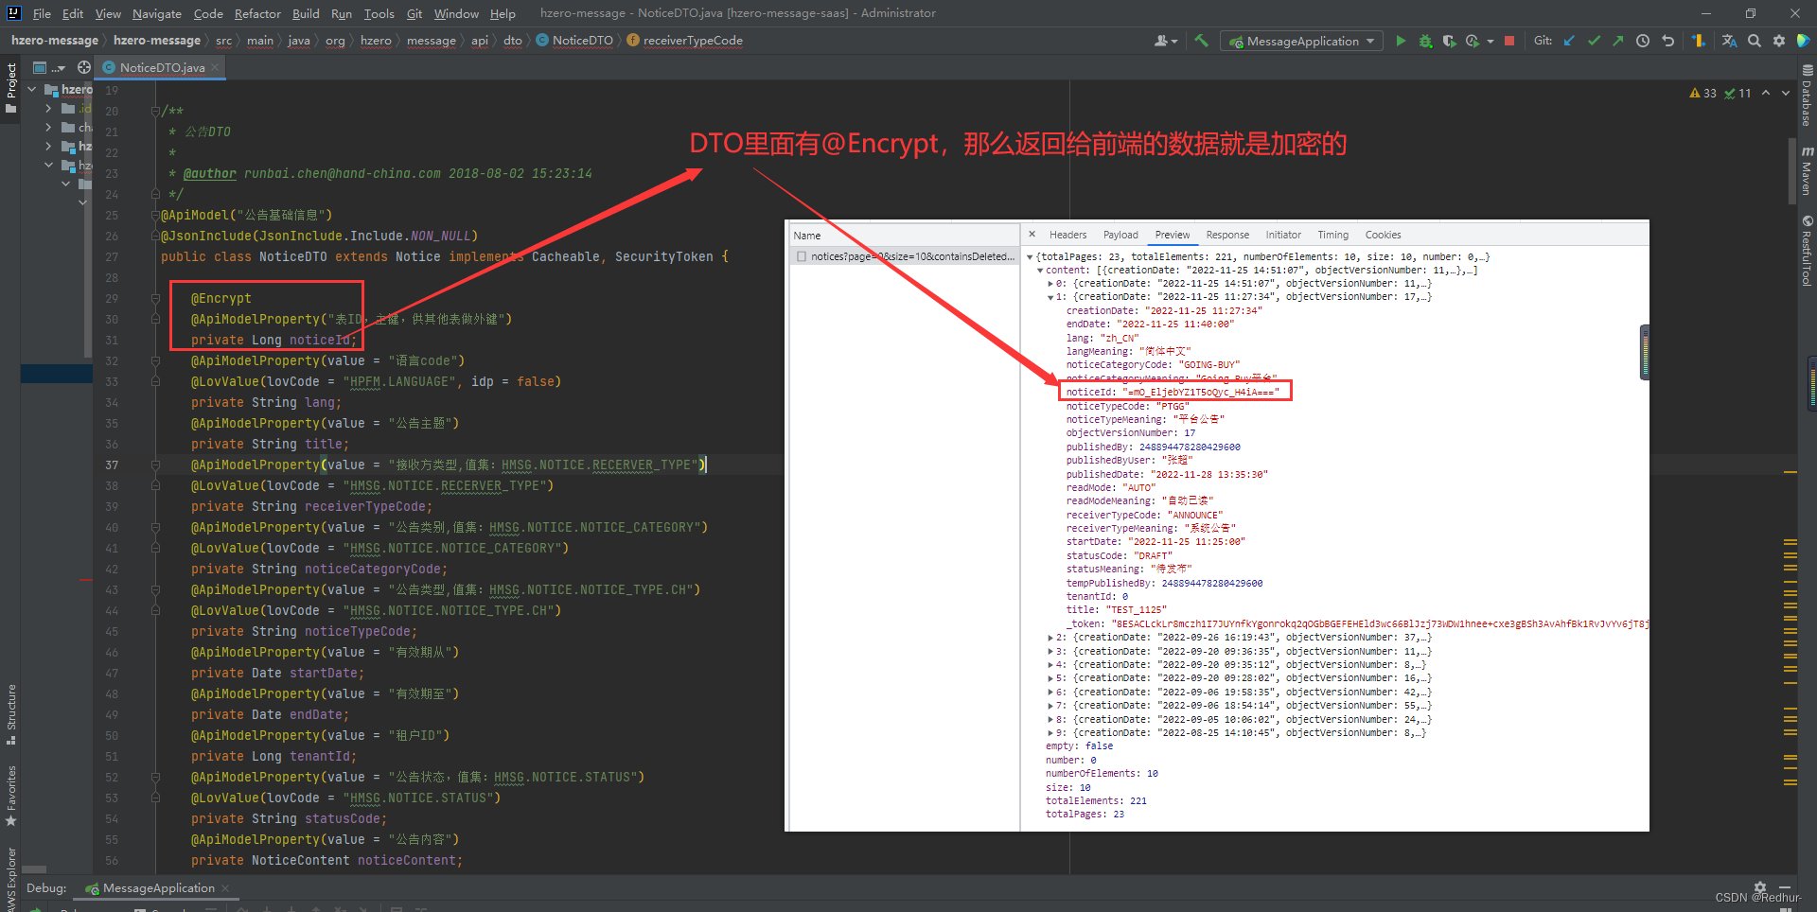
Task: Go to previous highlighted error arrow
Action: point(1766,93)
